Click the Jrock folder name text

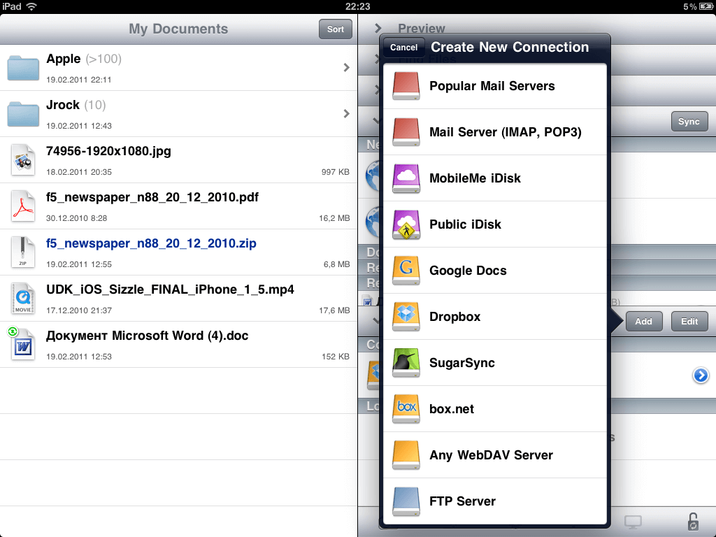pyautogui.click(x=63, y=105)
